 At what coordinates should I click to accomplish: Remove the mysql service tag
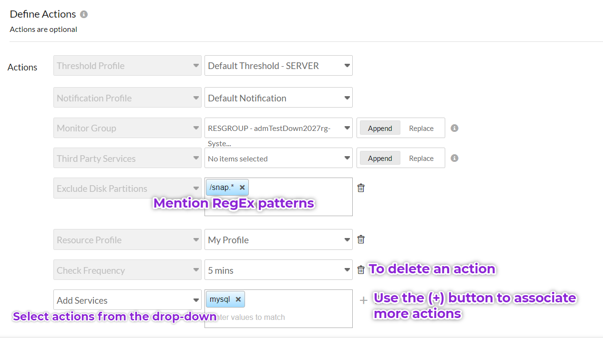239,299
